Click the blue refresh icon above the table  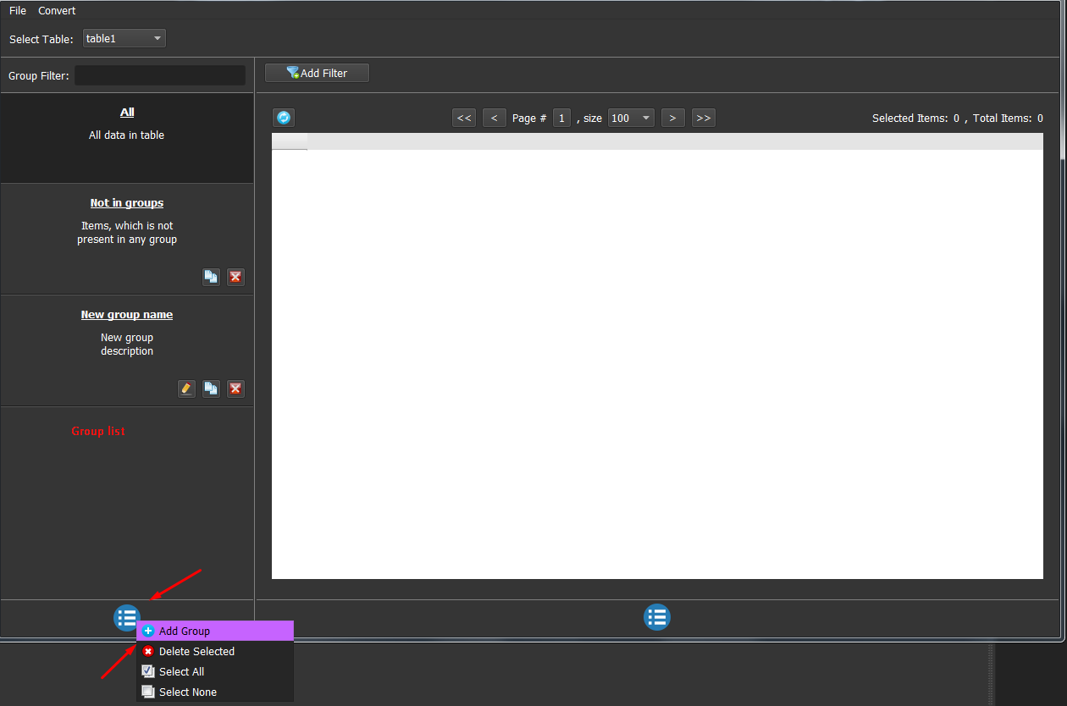click(284, 118)
